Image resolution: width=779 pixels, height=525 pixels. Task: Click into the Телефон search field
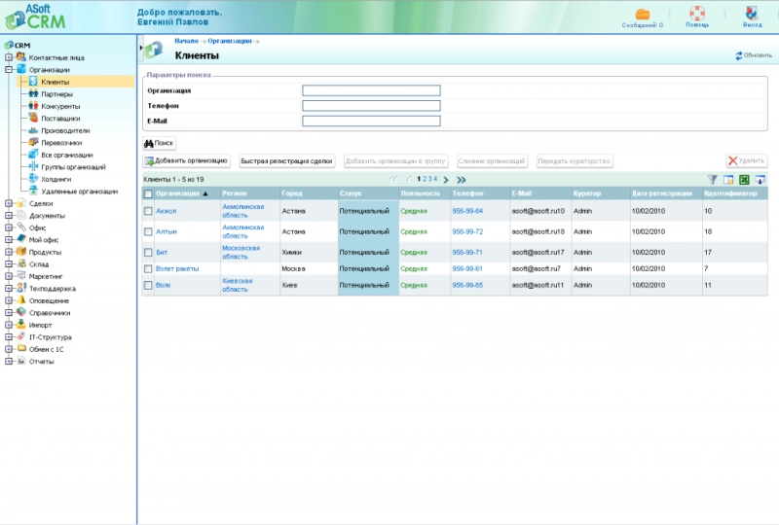[x=371, y=106]
